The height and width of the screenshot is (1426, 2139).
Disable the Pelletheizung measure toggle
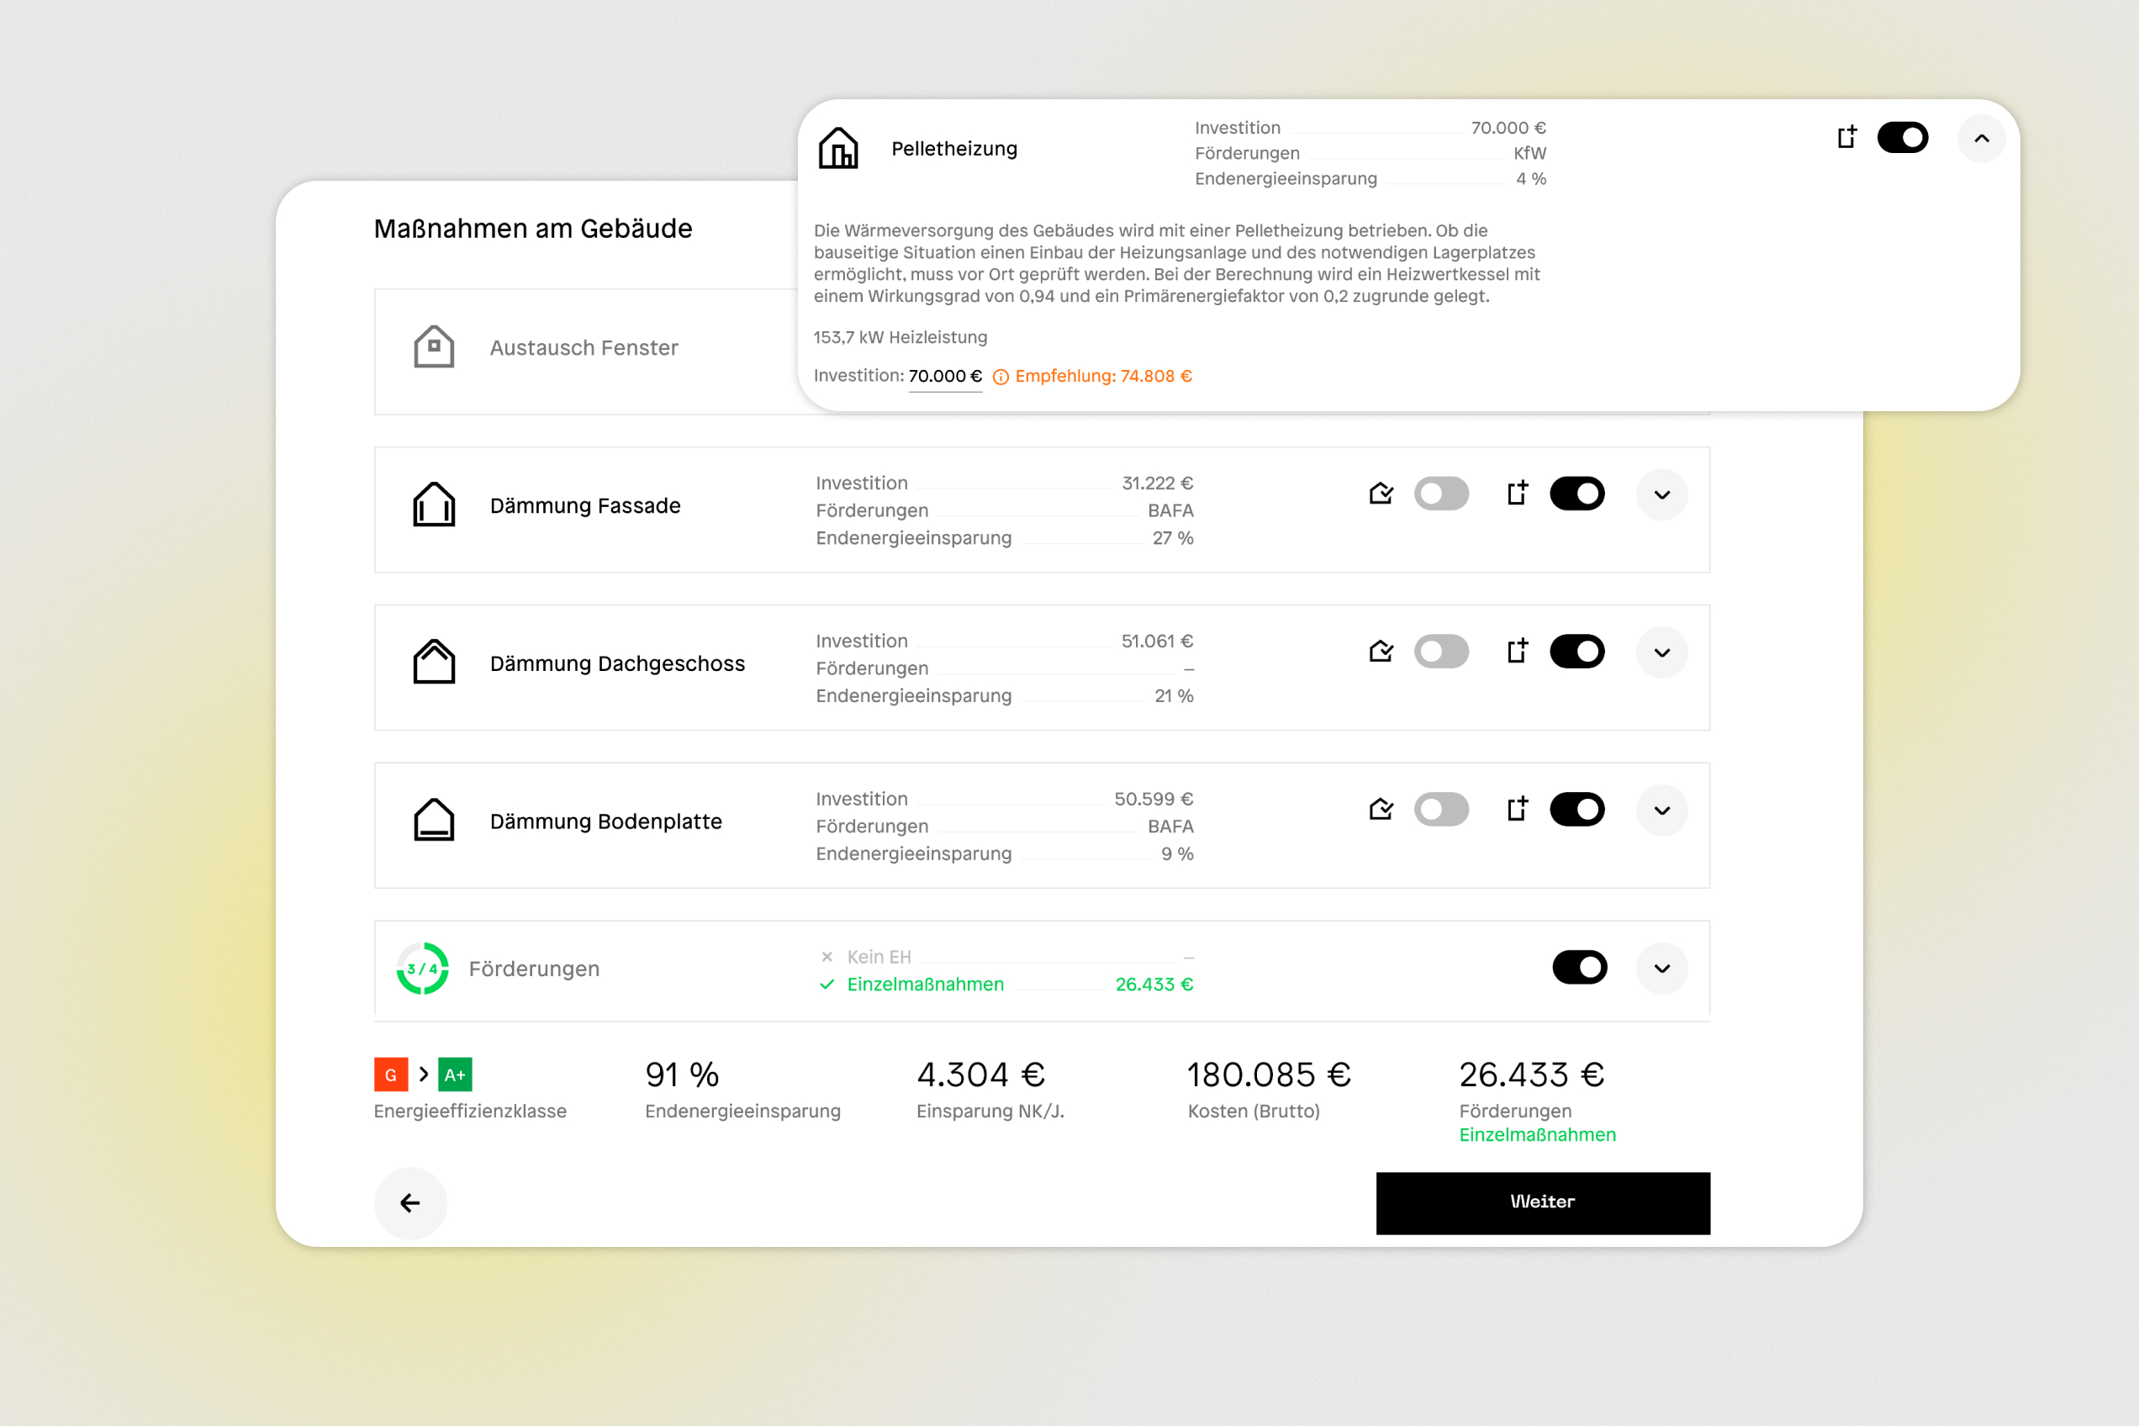coord(1904,137)
